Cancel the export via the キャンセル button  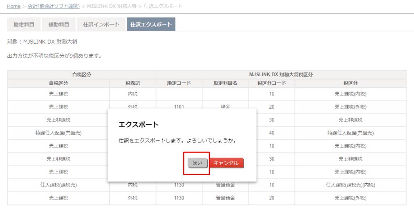point(226,163)
